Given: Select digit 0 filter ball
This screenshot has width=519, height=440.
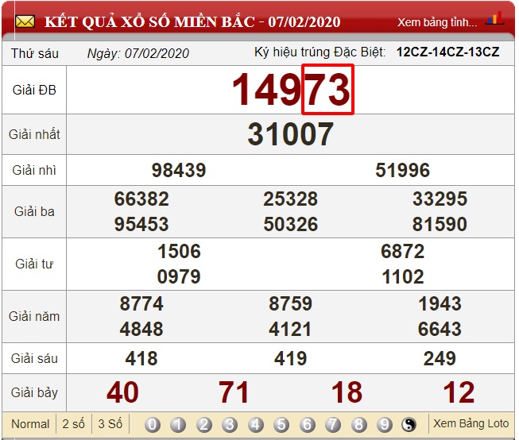Looking at the screenshot, I should pyautogui.click(x=153, y=424).
